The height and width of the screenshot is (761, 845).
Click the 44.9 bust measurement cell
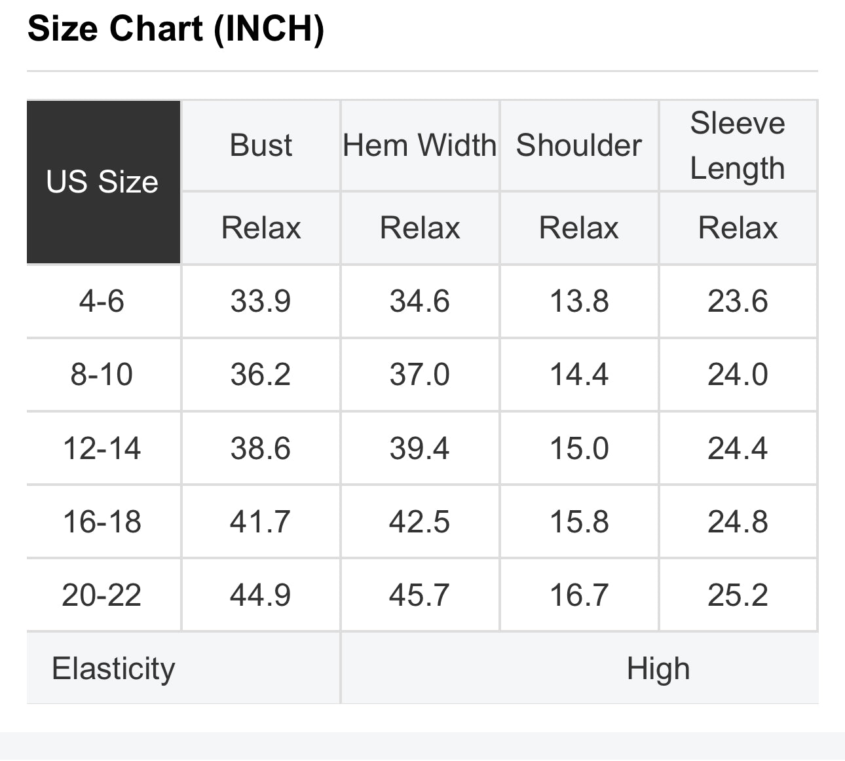(x=261, y=595)
